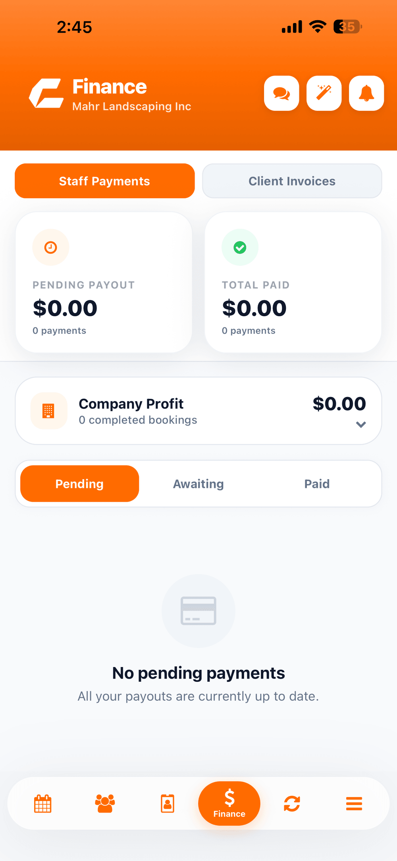Viewport: 397px width, 861px height.
Task: Expand Company Profit with chevron arrow
Action: [x=361, y=424]
